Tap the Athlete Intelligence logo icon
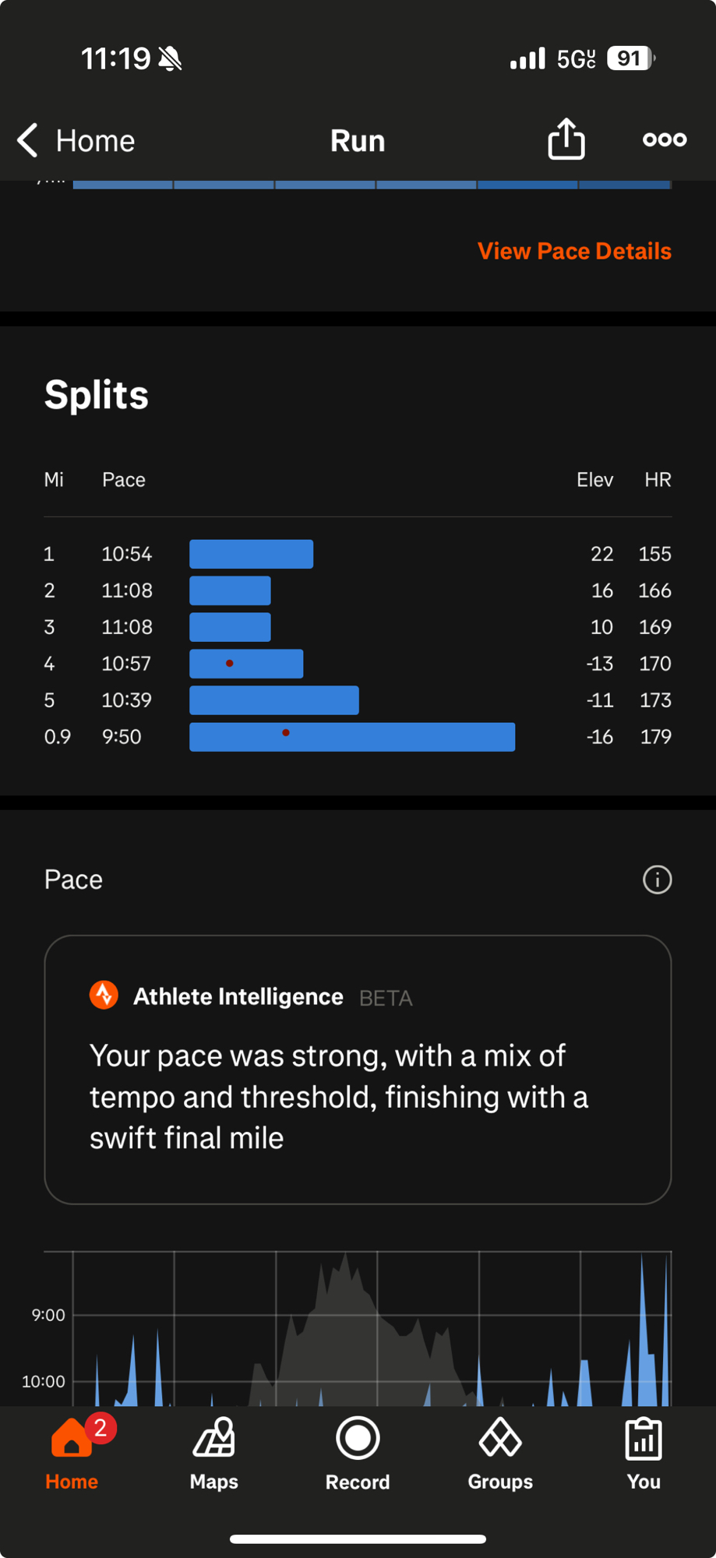716x1558 pixels. point(104,995)
